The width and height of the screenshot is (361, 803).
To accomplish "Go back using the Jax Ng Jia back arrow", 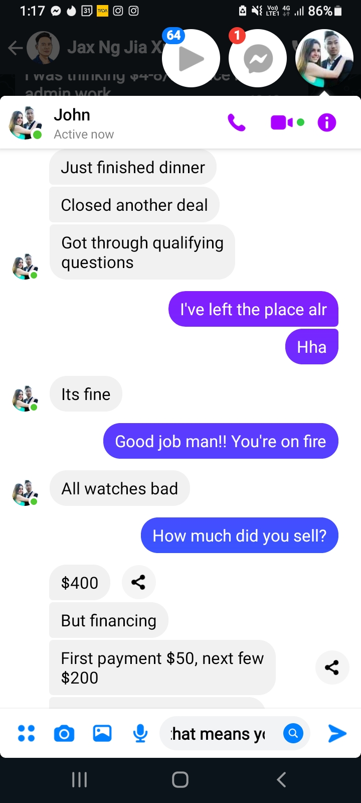I will (x=15, y=48).
